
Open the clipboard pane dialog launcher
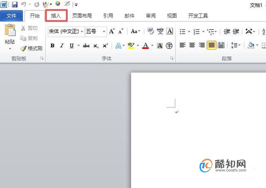point(42,59)
